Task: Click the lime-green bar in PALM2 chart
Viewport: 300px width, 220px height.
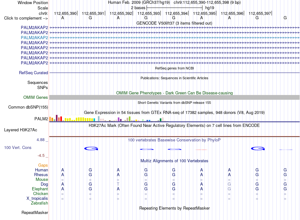Action: [129, 119]
